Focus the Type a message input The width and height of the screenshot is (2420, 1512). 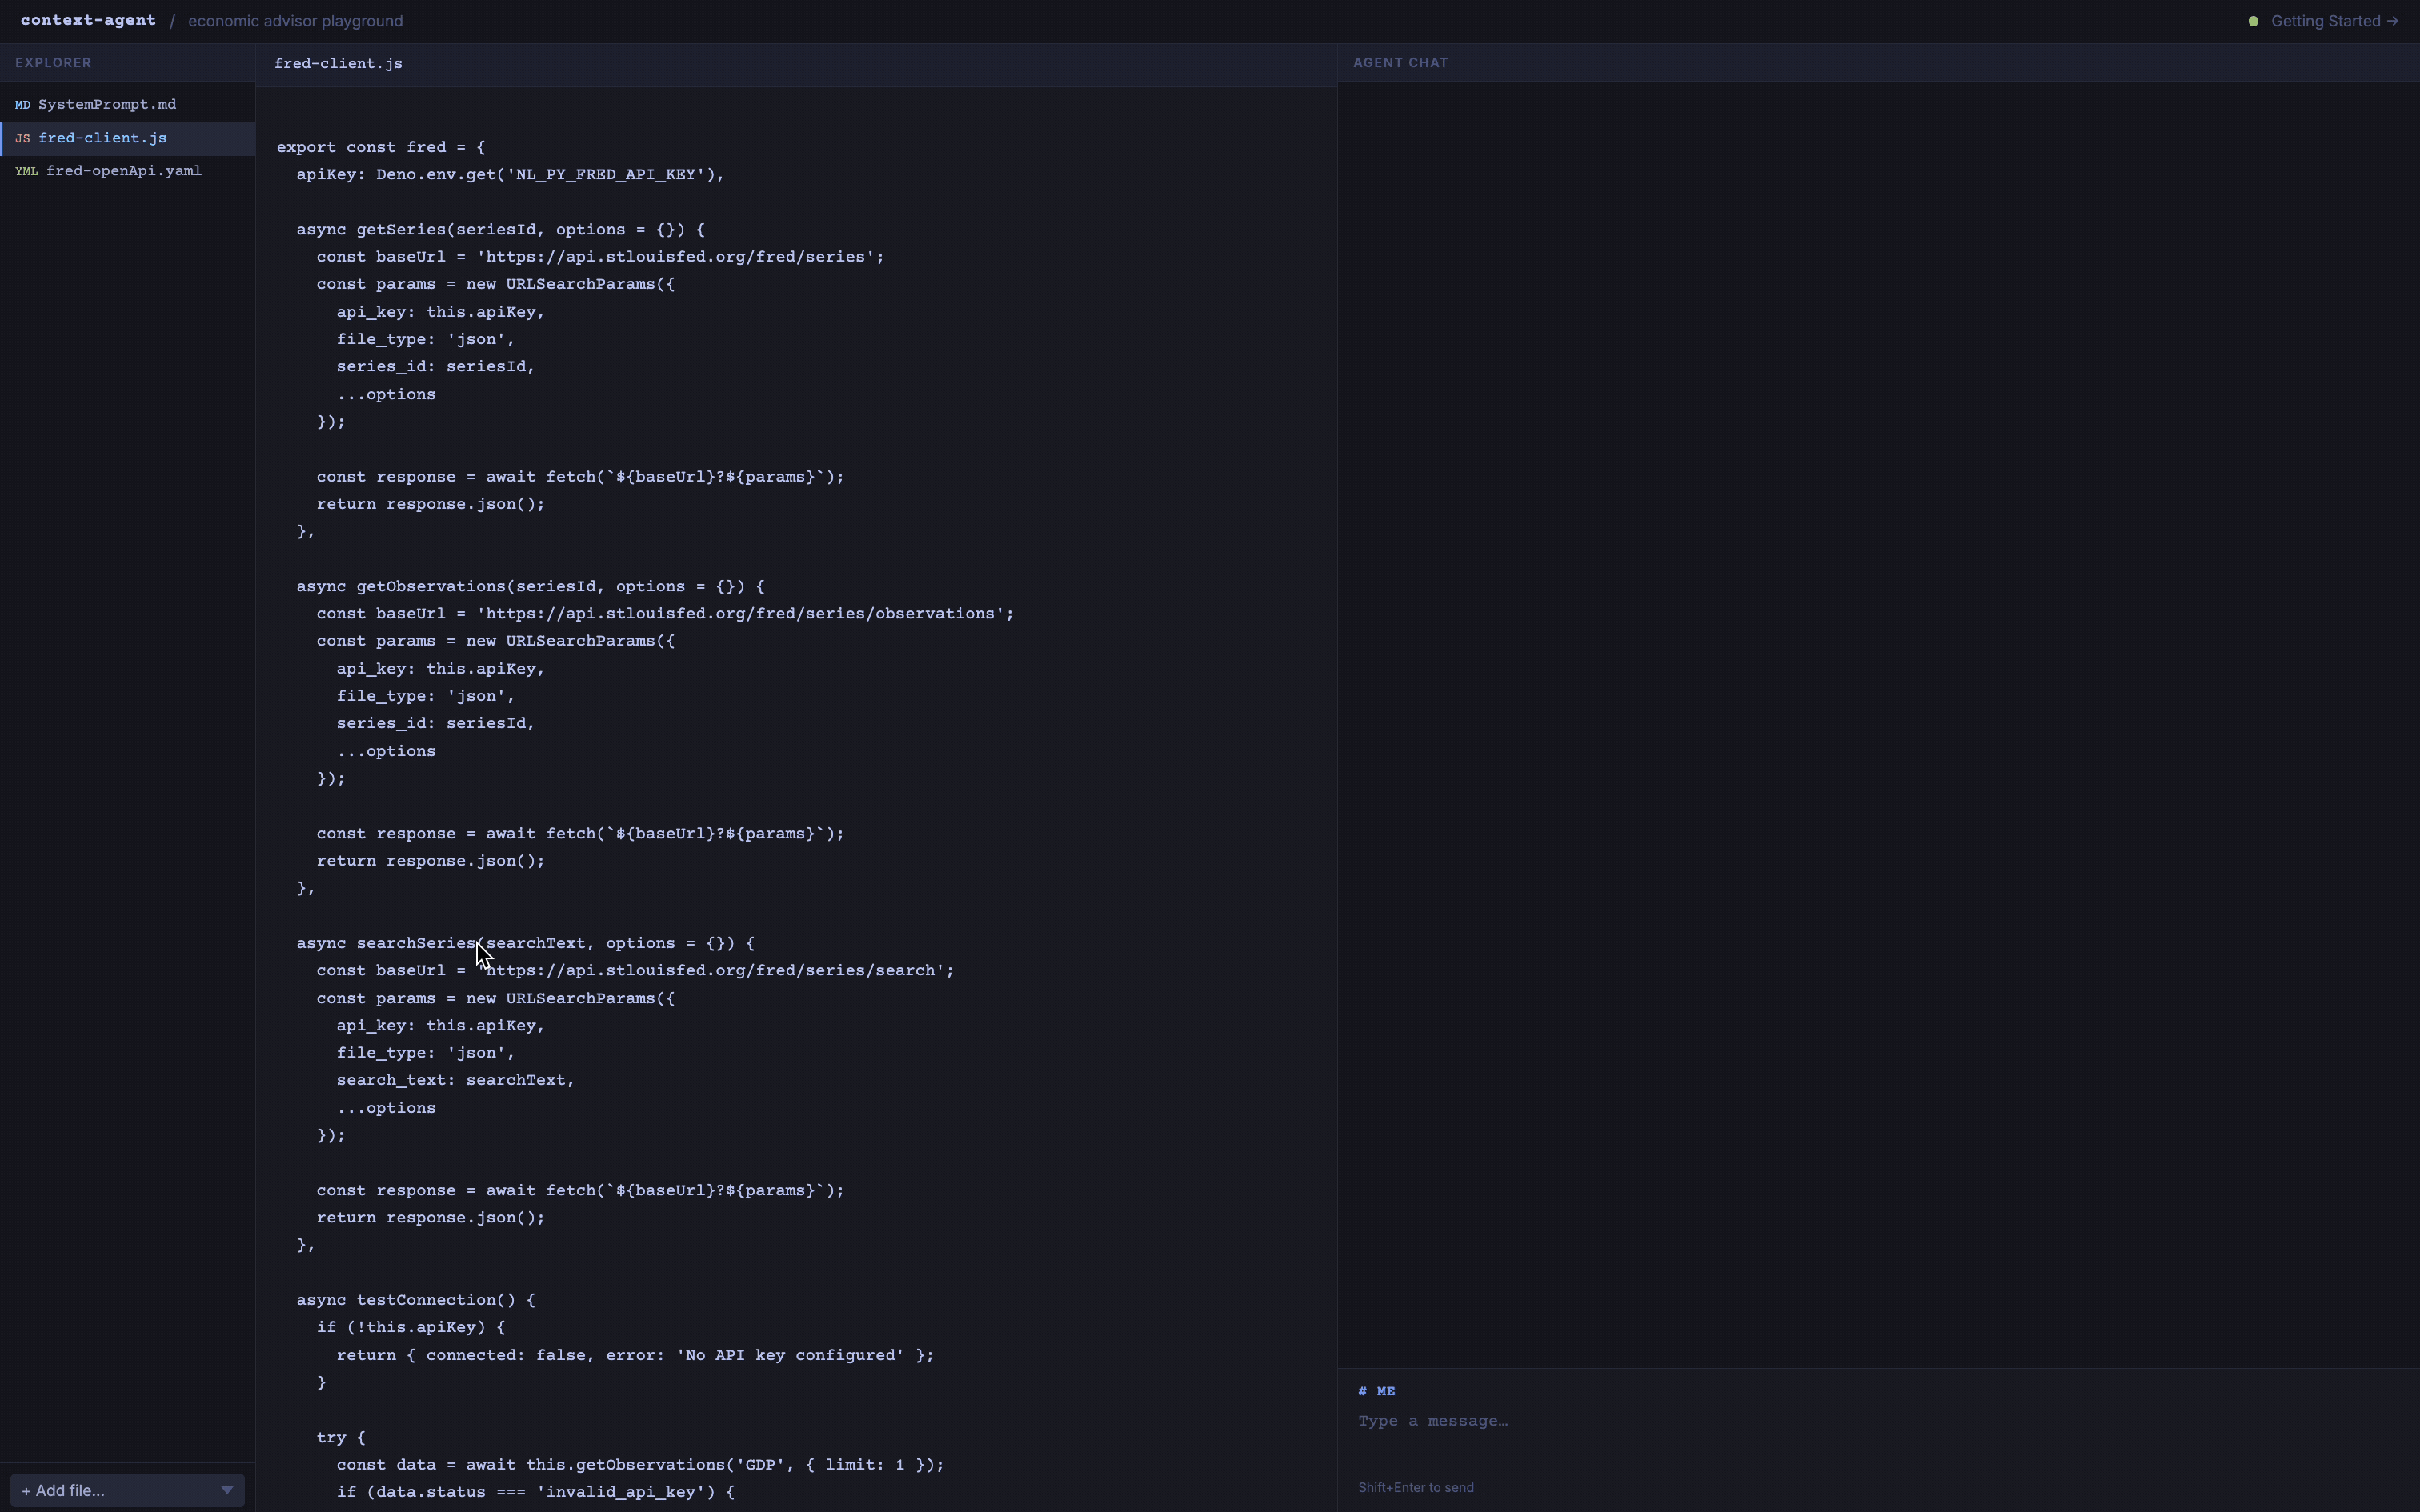click(1878, 1421)
